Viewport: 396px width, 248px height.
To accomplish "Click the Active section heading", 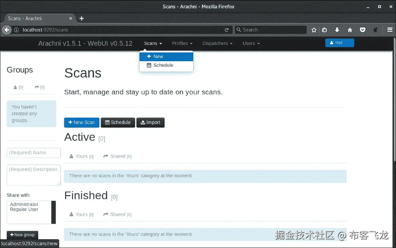I will 80,137.
